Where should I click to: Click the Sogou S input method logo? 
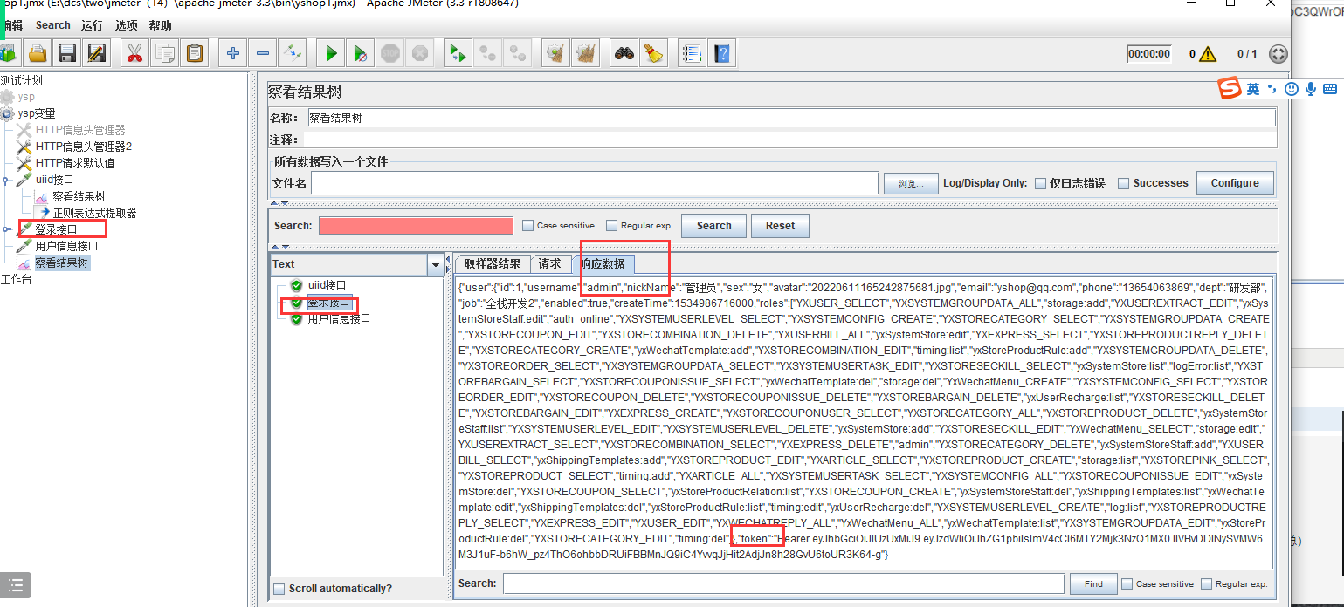point(1230,89)
